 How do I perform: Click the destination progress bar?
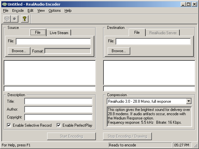coord(149,89)
